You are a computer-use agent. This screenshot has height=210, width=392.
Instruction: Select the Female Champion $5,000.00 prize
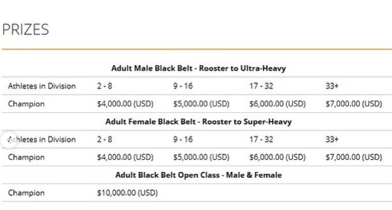(201, 157)
